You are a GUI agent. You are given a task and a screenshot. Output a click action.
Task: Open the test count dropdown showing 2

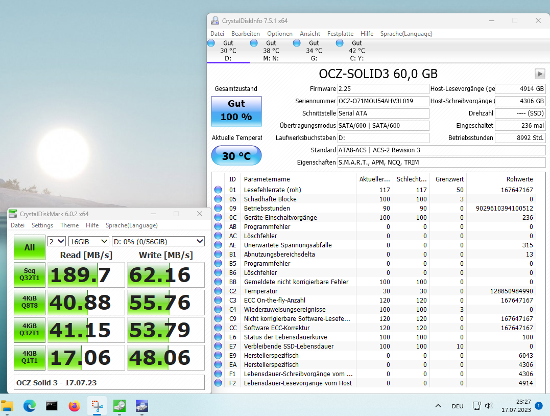point(57,242)
